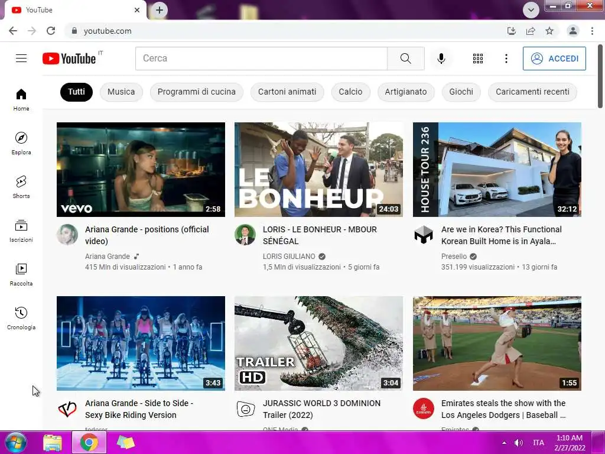
Task: Click the youtube.com address bar
Action: point(285,31)
